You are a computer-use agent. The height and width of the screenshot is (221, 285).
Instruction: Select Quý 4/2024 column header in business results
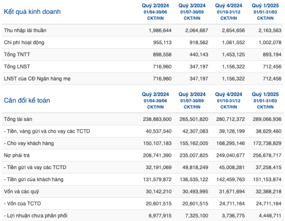point(228,6)
